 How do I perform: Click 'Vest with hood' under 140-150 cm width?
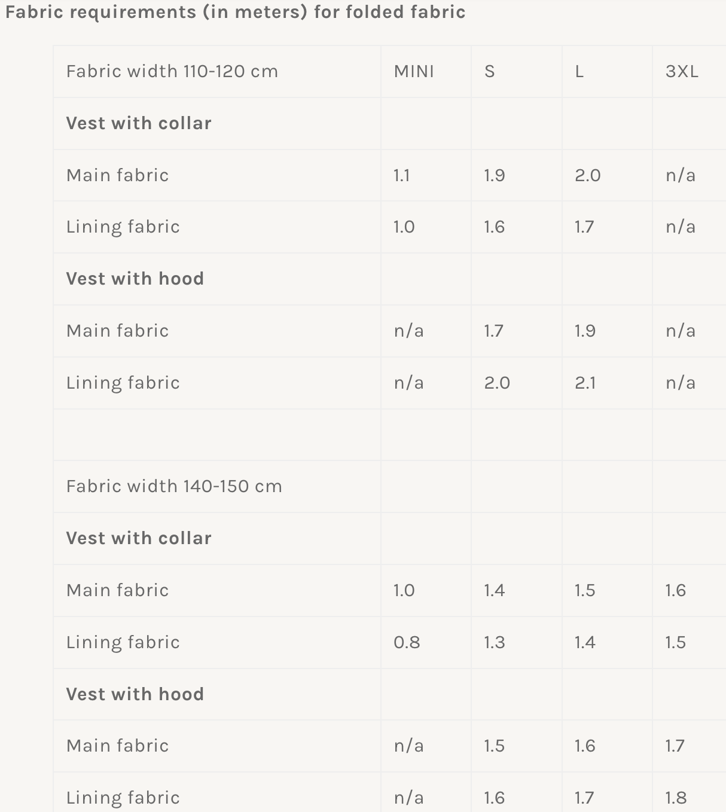click(x=135, y=694)
